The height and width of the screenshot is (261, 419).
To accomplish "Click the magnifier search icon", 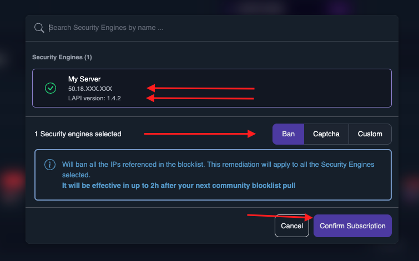I will coord(39,28).
